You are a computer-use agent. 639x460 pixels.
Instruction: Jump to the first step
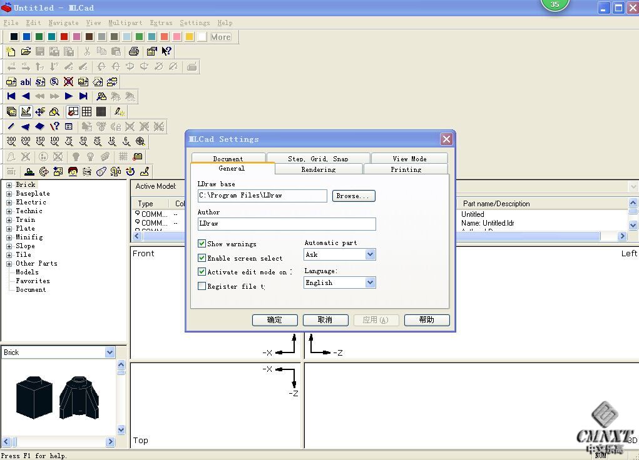pos(11,96)
